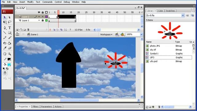
Task: Click the red timeline playhead marker
Action: coord(58,12)
